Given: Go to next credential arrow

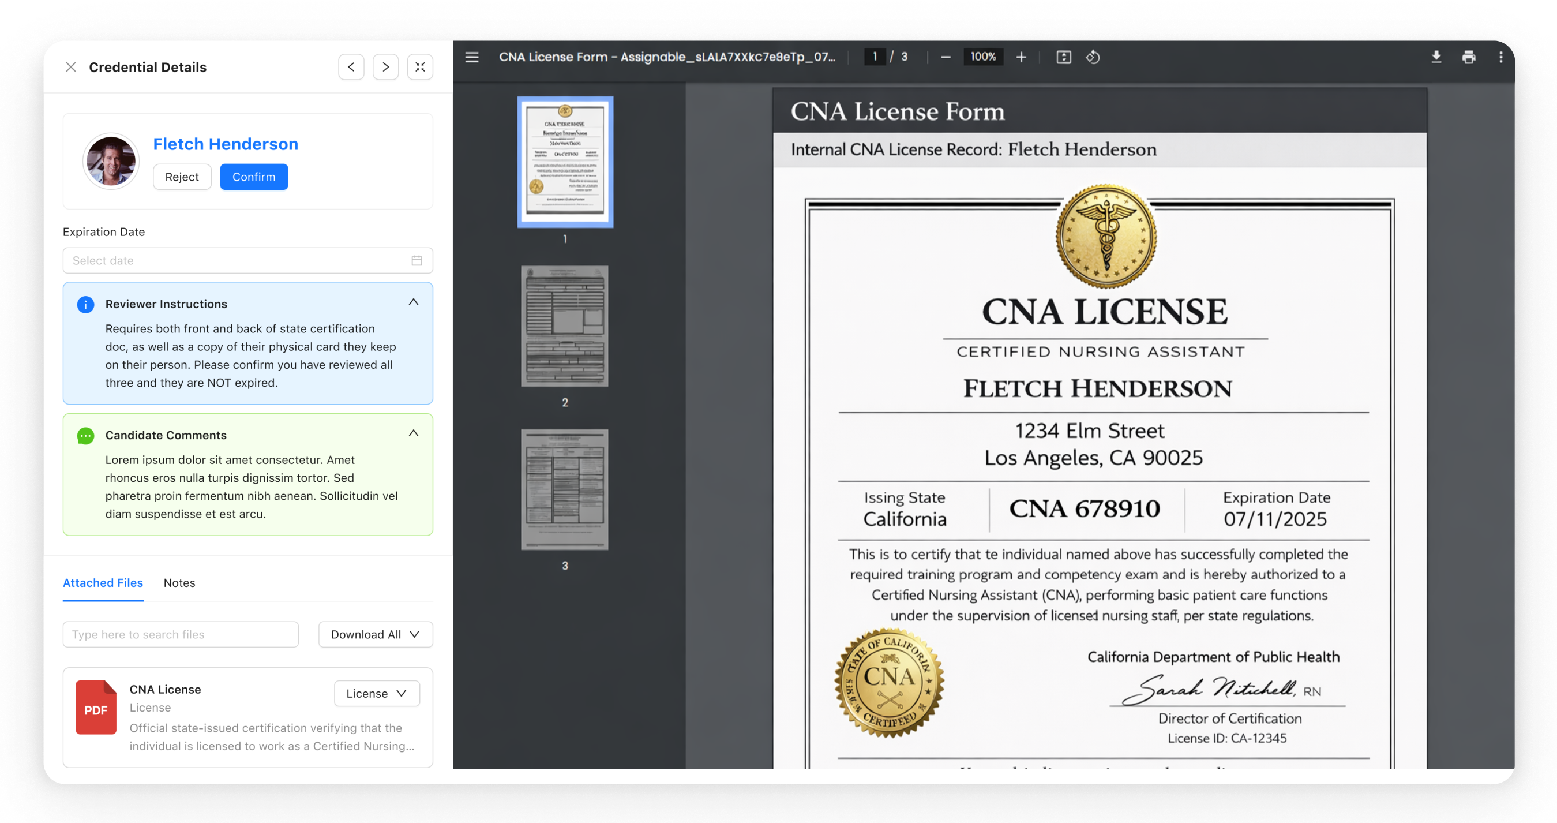Looking at the screenshot, I should [x=385, y=67].
